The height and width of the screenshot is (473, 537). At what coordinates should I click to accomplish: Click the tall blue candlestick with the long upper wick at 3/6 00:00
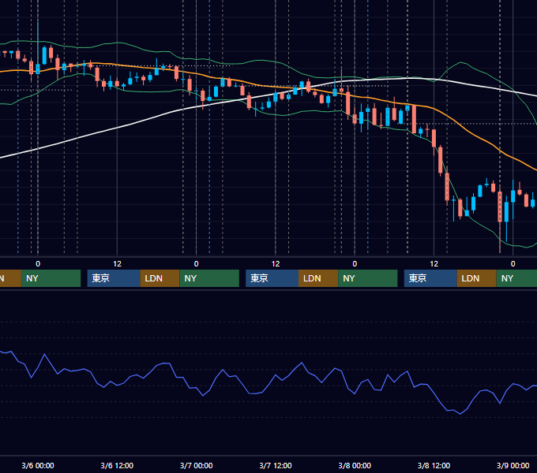point(38,69)
